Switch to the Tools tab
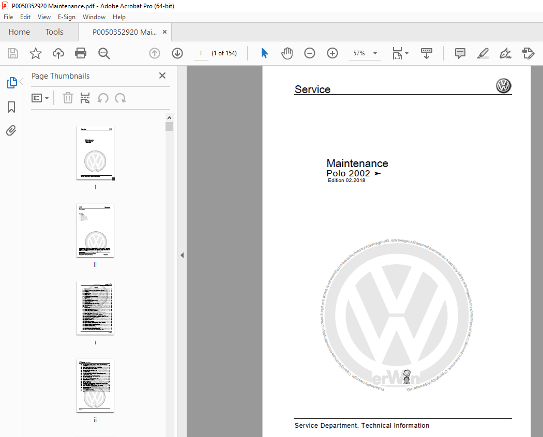Screen dimensions: 543x437 pos(54,32)
